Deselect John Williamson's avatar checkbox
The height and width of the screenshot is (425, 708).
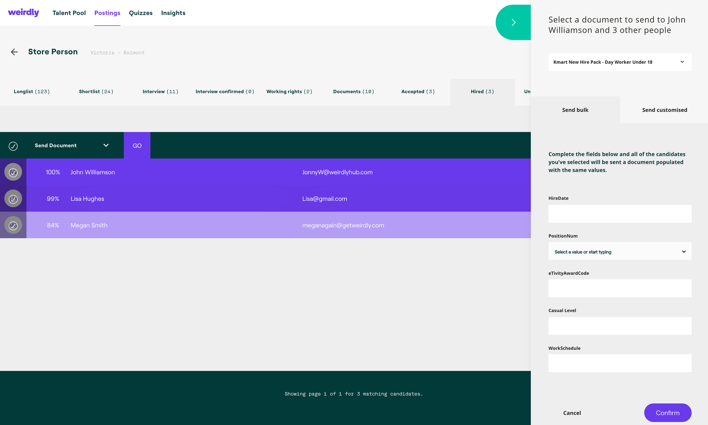[x=13, y=172]
